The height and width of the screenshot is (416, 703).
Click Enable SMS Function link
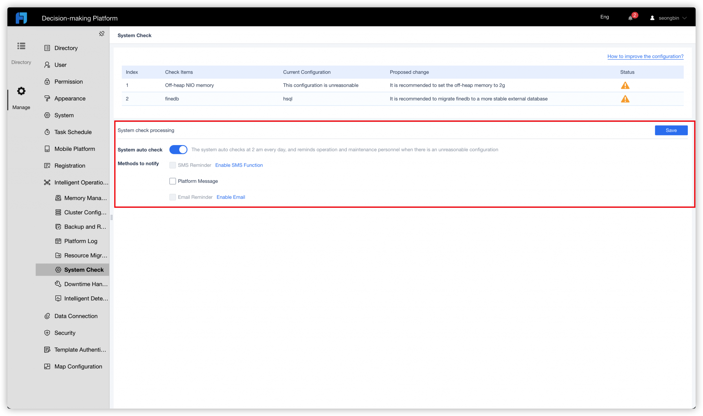(239, 165)
